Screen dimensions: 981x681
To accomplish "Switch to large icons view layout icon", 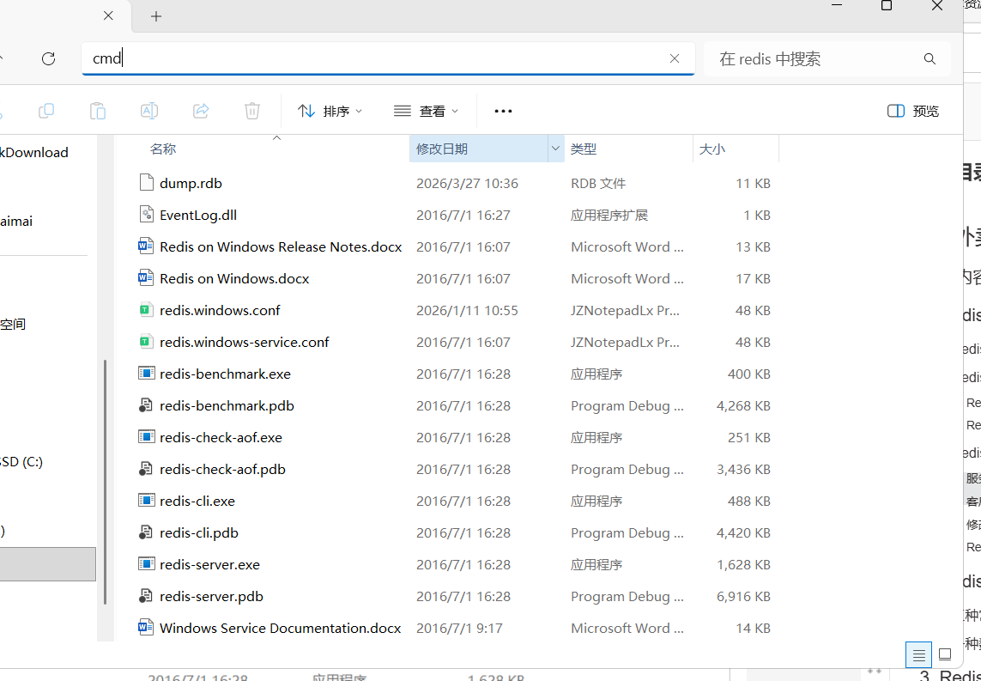I will (x=945, y=654).
